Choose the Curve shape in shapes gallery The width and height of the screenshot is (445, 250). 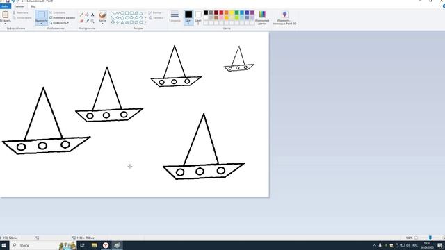[118, 13]
